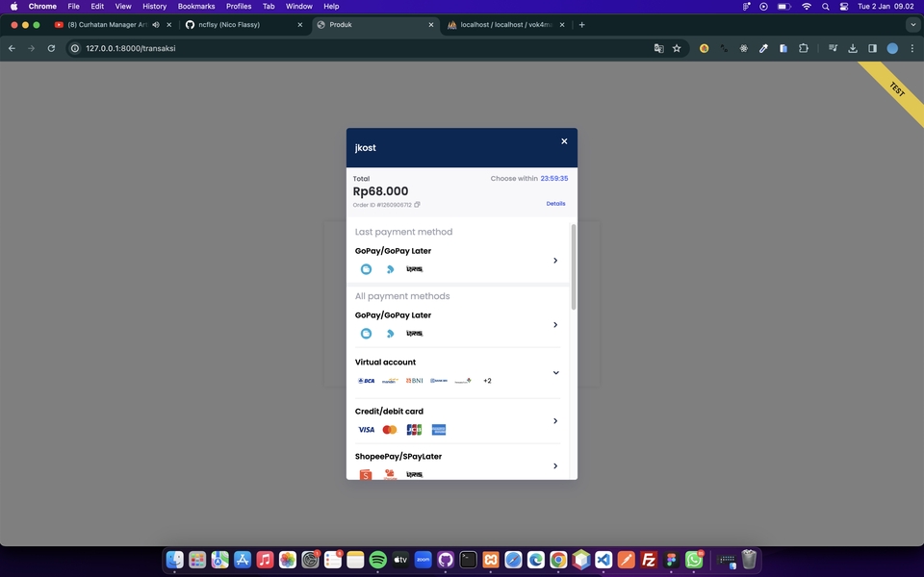The image size is (924, 577).
Task: Click the address bar URL
Action: click(x=131, y=48)
